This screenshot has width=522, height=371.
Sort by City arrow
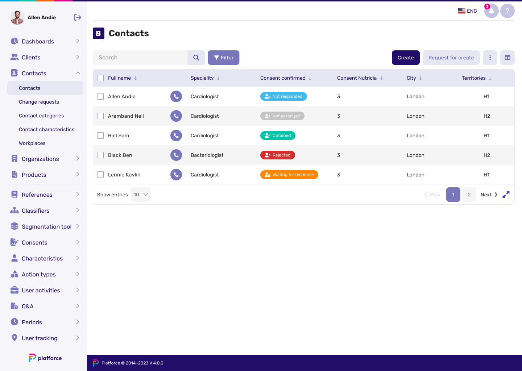[420, 78]
